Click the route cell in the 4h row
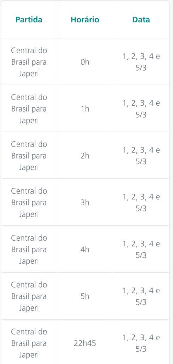 (x=29, y=249)
